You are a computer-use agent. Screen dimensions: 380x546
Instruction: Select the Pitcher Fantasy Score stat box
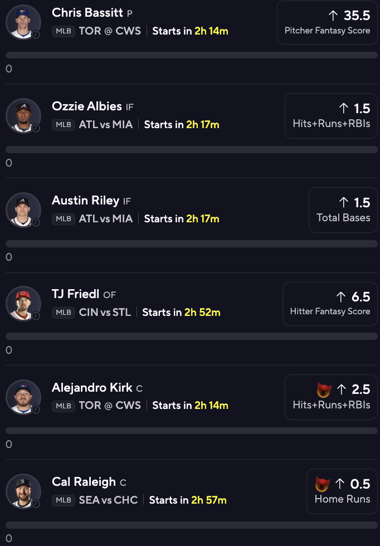point(327,23)
